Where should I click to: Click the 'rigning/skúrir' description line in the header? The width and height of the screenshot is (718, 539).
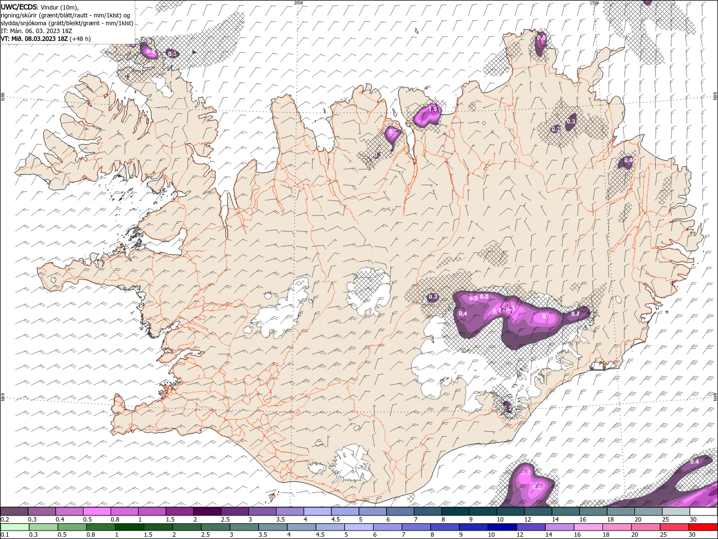tap(66, 15)
